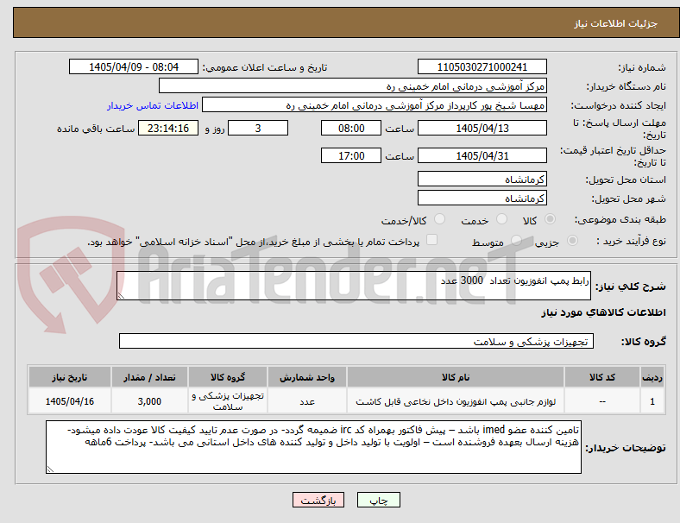
Task: Select the خدمت radio button
Action: coord(501,219)
